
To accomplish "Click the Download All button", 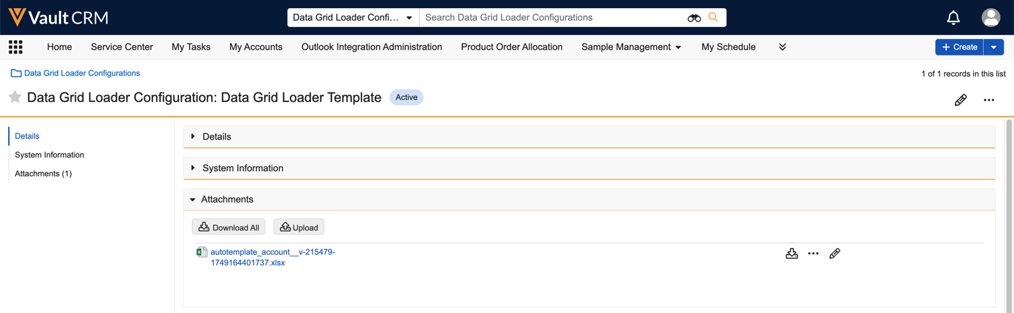I will click(x=229, y=228).
